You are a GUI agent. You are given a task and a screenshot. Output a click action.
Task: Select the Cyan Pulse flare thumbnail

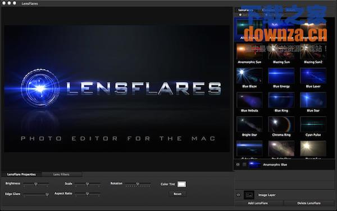click(x=313, y=124)
